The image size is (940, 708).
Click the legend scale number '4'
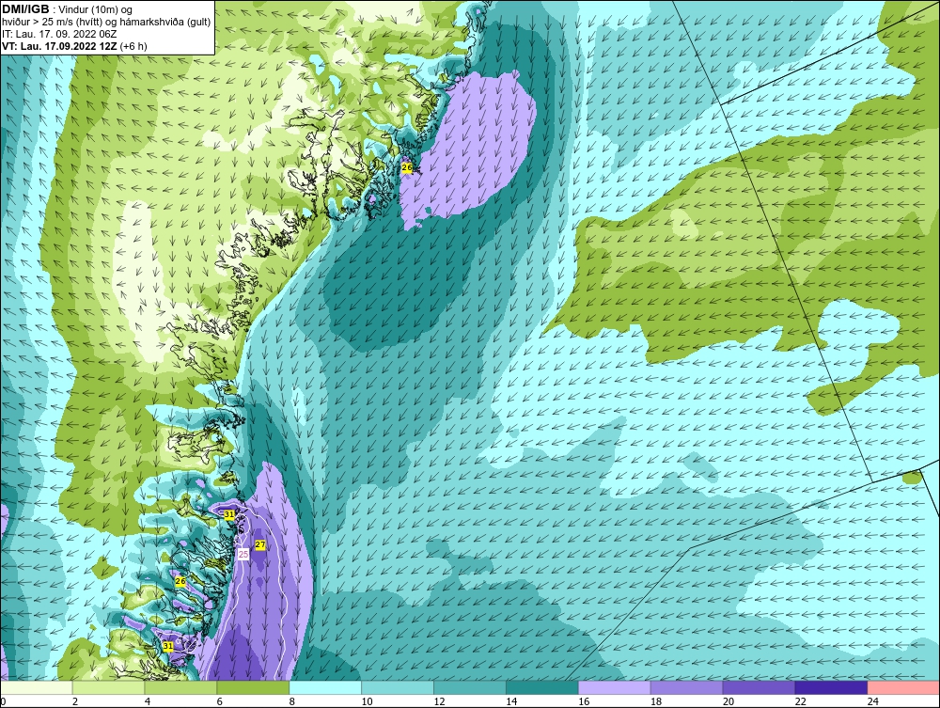tap(148, 701)
